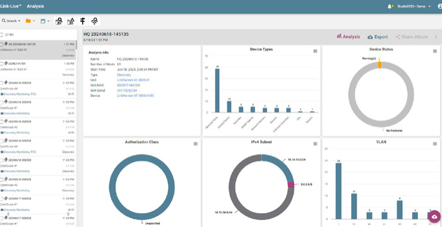Click the tallest Network Tools bar in Device Types
442x227 pixels.
coord(217,90)
